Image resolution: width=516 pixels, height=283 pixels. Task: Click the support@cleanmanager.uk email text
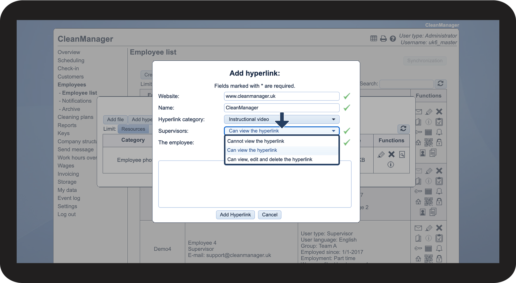click(x=239, y=255)
